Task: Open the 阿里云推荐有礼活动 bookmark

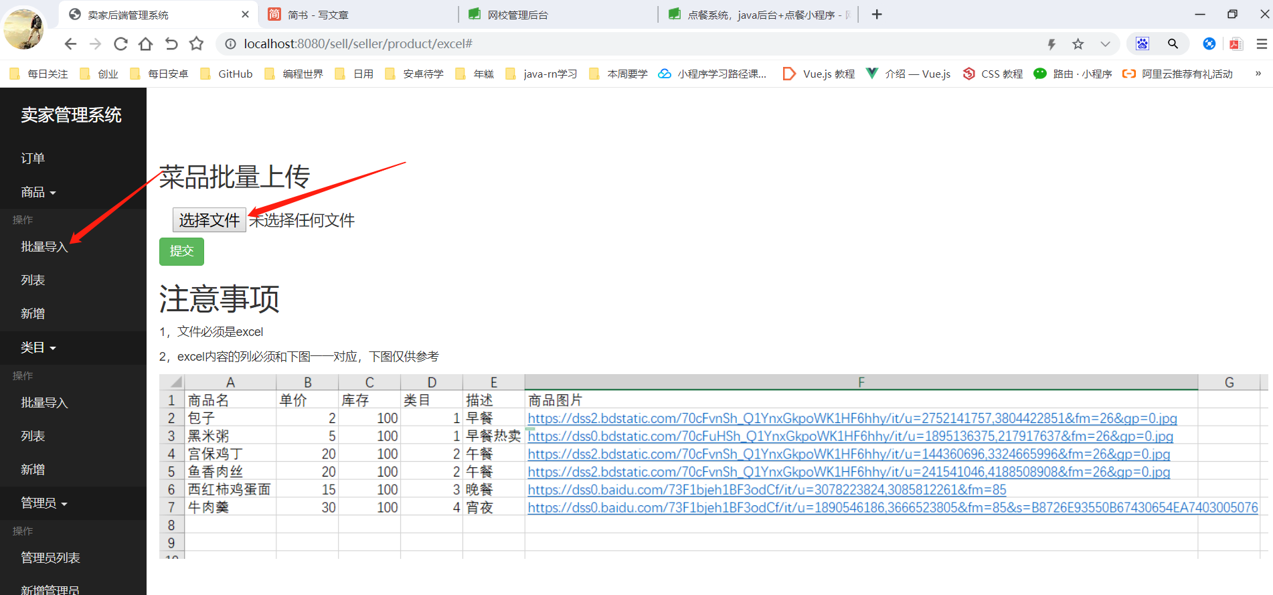Action: click(x=1178, y=74)
